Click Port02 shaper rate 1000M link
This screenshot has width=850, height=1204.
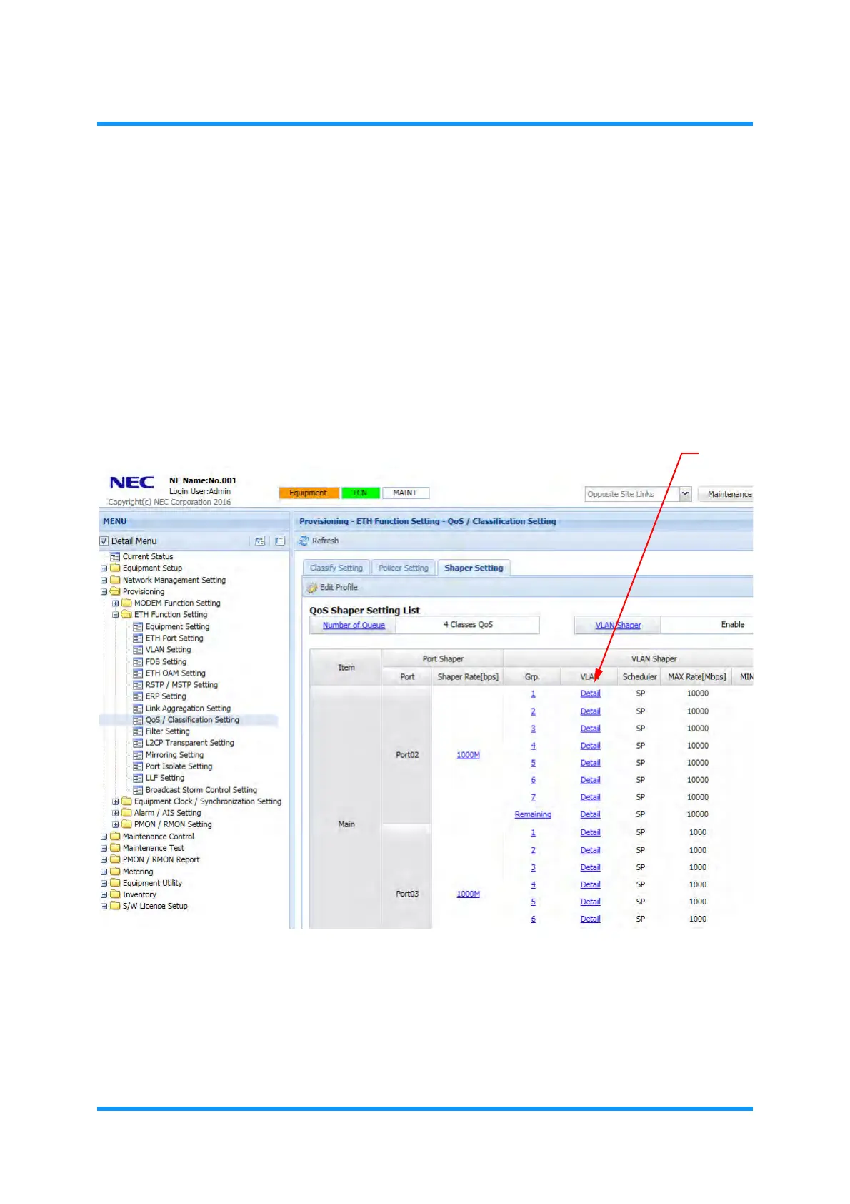468,755
